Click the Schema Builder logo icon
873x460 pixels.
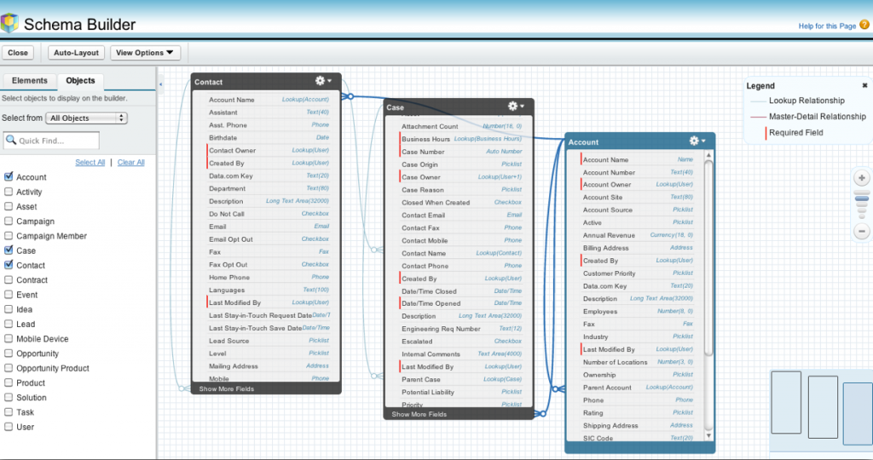click(x=10, y=24)
